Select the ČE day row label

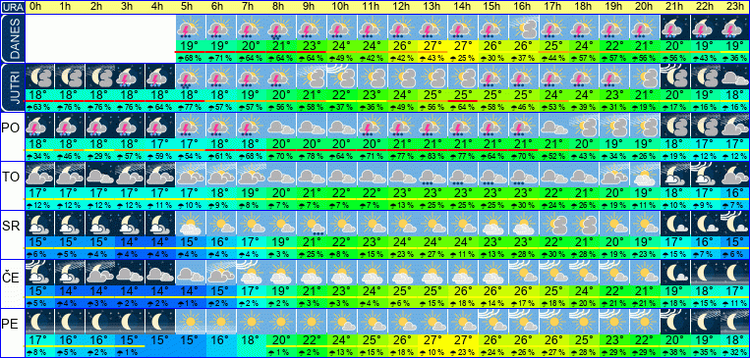coord(12,277)
